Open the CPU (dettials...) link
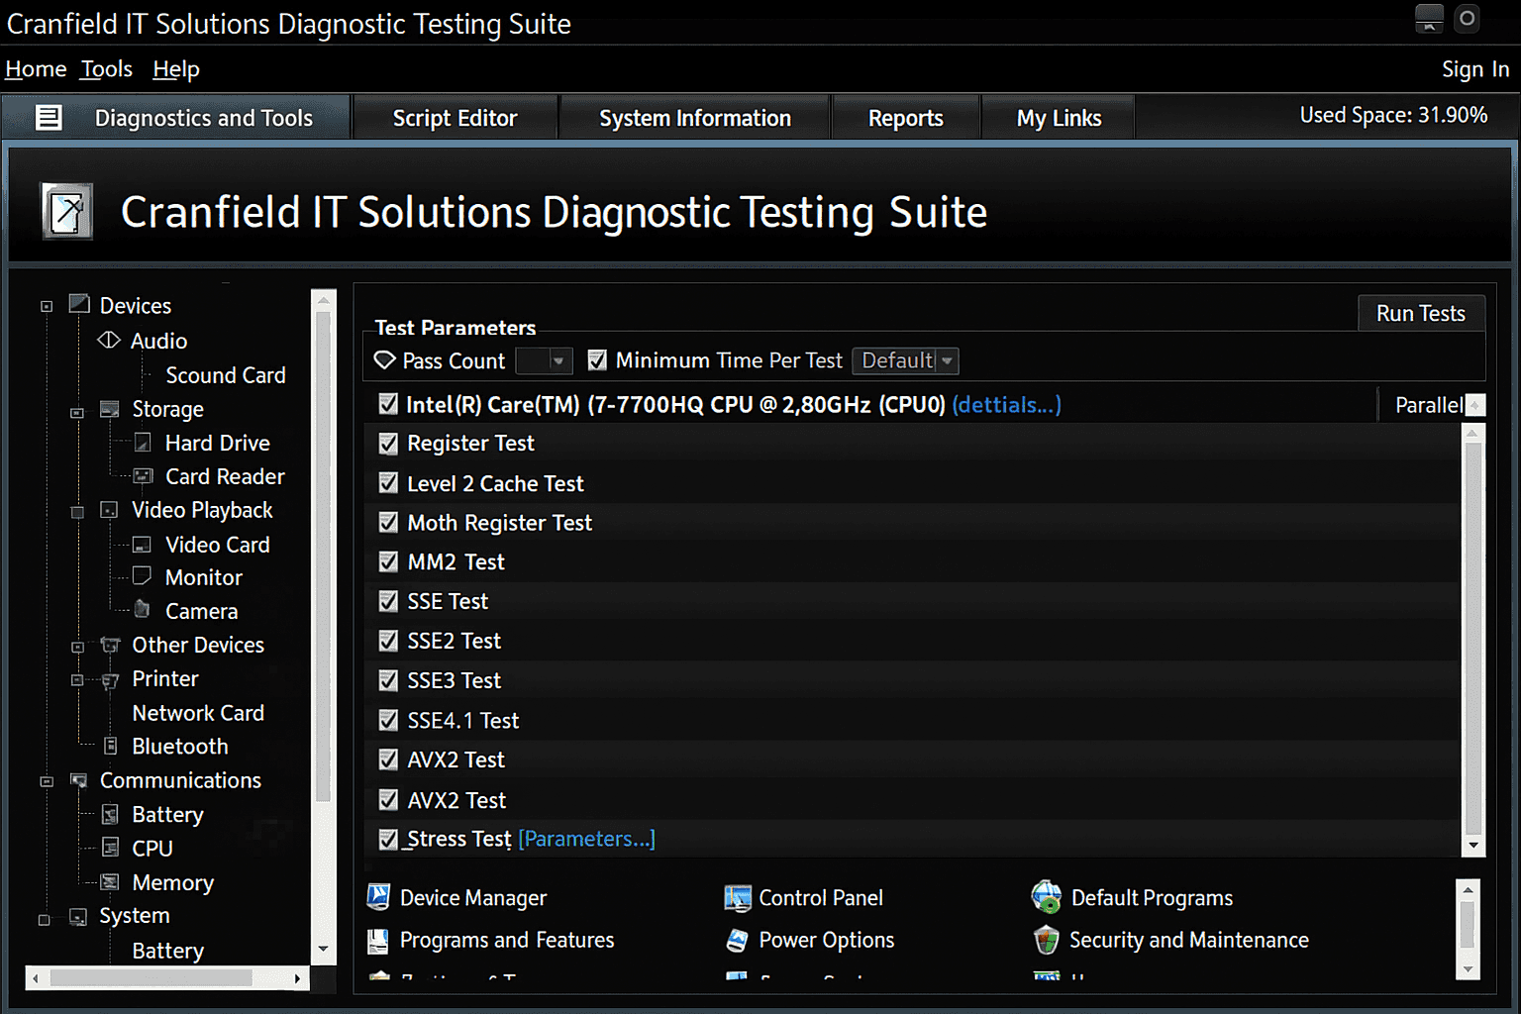Image resolution: width=1521 pixels, height=1014 pixels. [x=1007, y=404]
